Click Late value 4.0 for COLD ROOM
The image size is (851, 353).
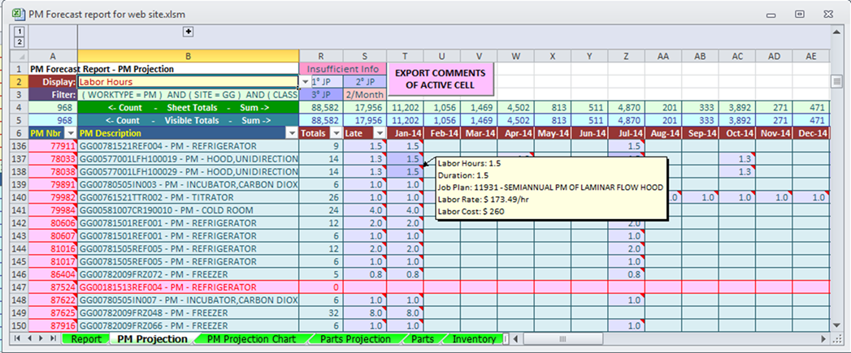click(365, 210)
